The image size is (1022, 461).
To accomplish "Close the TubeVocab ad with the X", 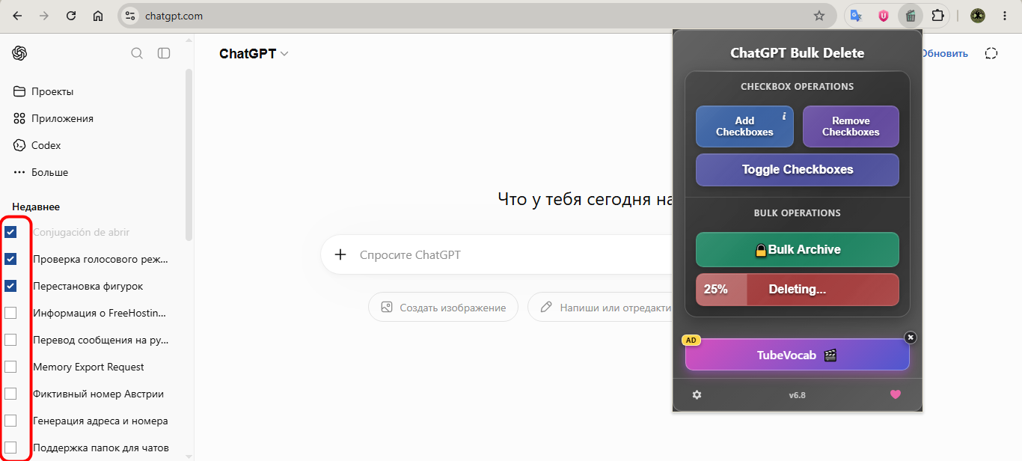I will point(911,338).
